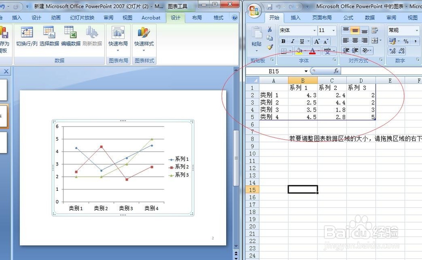The width and height of the screenshot is (422, 260).
Task: Open the font size 11 dropdown
Action: [333, 30]
